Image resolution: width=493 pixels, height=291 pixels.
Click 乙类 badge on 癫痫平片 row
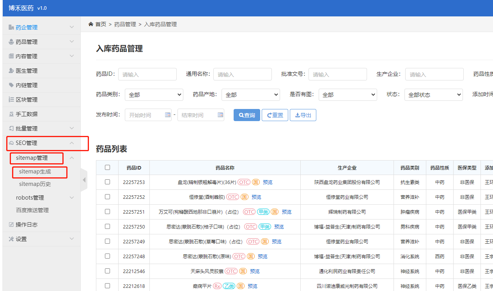pyautogui.click(x=229, y=286)
